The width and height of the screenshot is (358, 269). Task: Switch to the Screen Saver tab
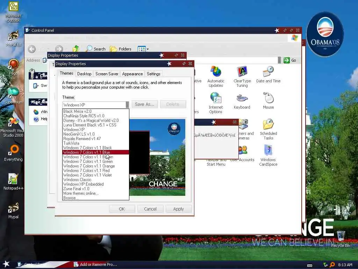point(107,74)
